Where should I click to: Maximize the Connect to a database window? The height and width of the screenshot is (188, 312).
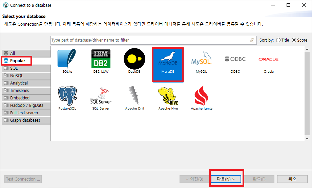pyautogui.click(x=288, y=5)
